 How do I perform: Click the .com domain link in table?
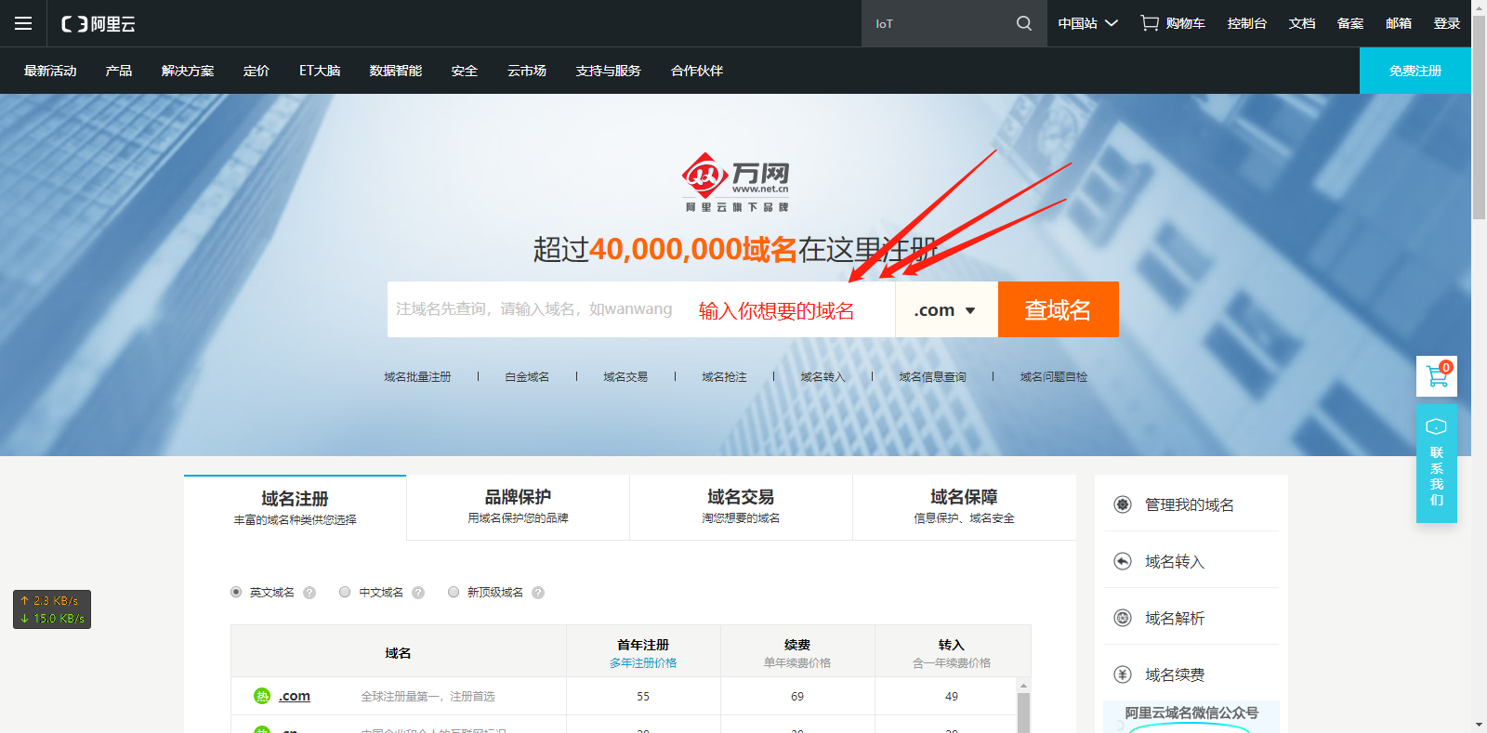click(295, 696)
